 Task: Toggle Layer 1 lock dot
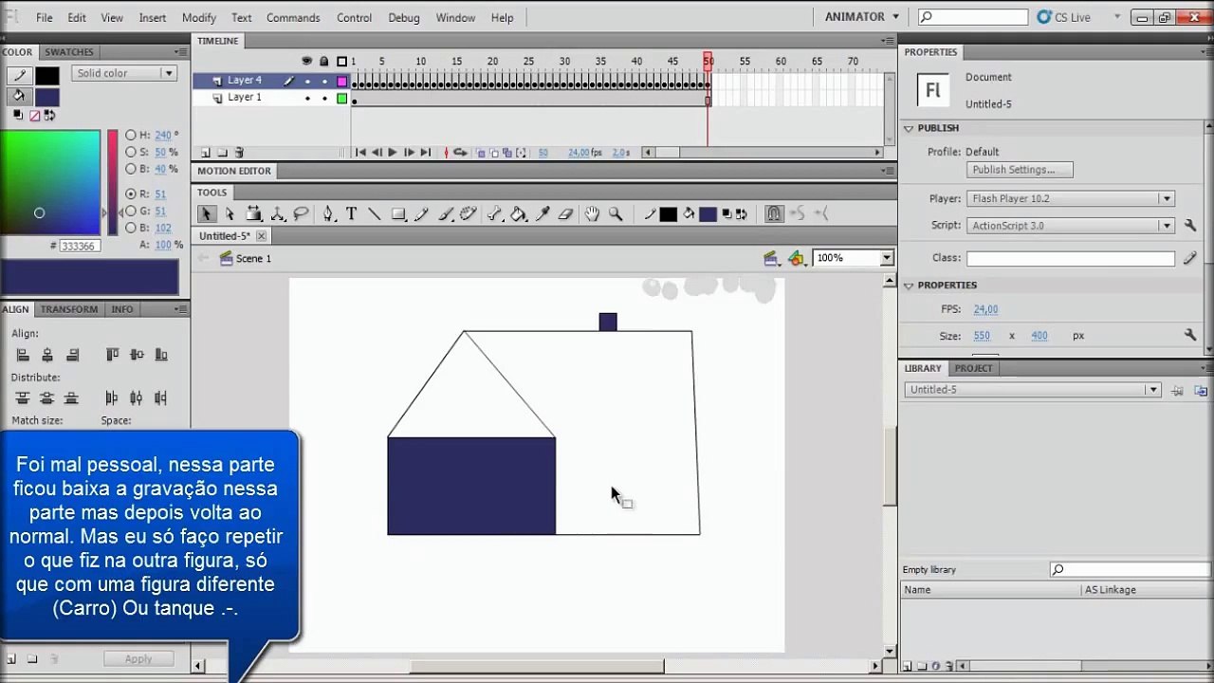324,98
